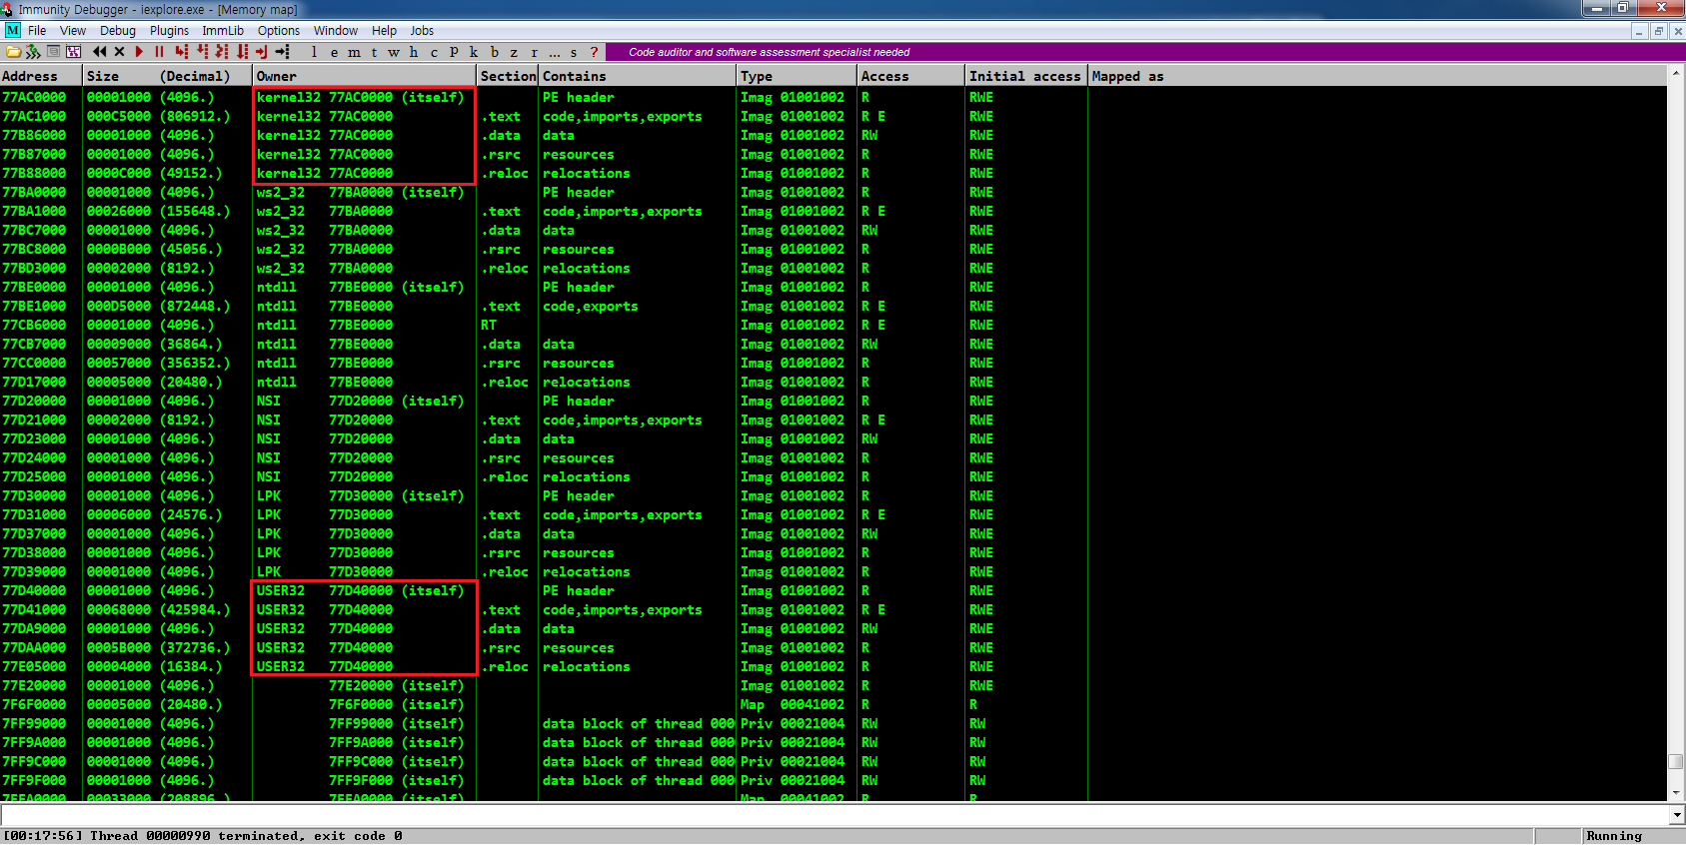Viewport: 1686px width, 845px height.
Task: Show Memory map via 'm' button
Action: pyautogui.click(x=354, y=52)
